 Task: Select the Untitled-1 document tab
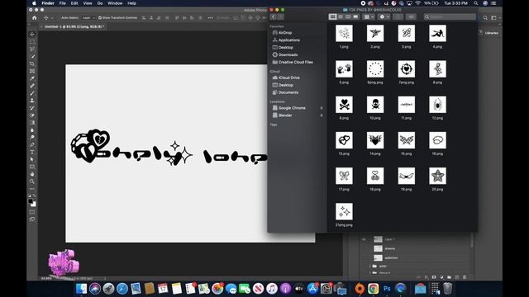(x=74, y=26)
